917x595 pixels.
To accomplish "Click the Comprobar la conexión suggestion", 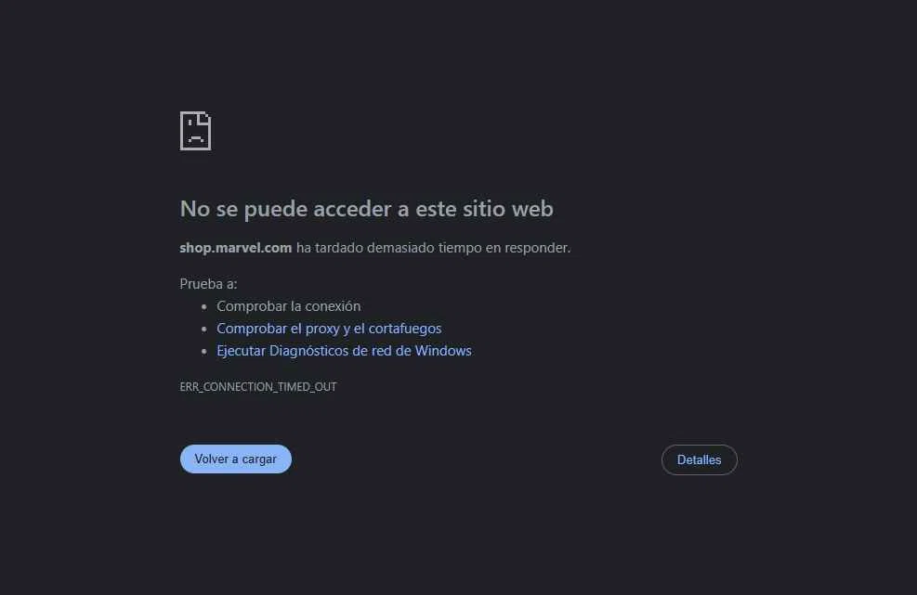I will (x=288, y=306).
